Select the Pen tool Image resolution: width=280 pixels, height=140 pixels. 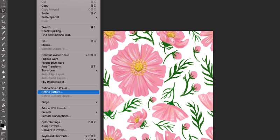pyautogui.click(x=3, y=83)
